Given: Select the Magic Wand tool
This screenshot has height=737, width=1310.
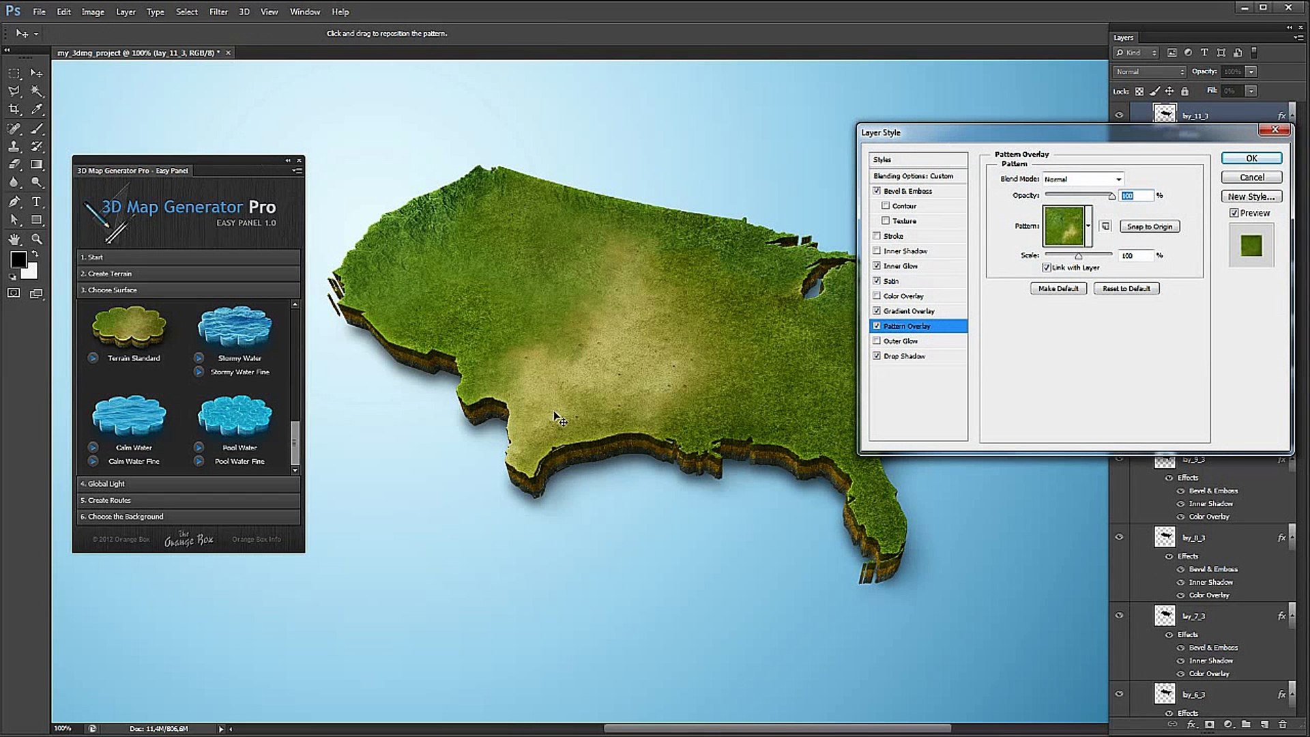Looking at the screenshot, I should pos(37,91).
